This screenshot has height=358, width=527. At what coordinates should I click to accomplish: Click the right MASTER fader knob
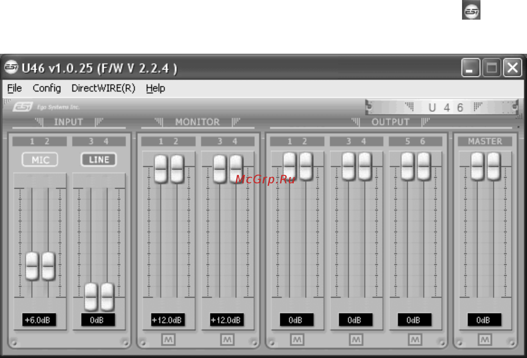[493, 166]
